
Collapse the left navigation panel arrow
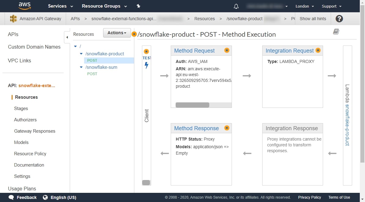coord(67,37)
